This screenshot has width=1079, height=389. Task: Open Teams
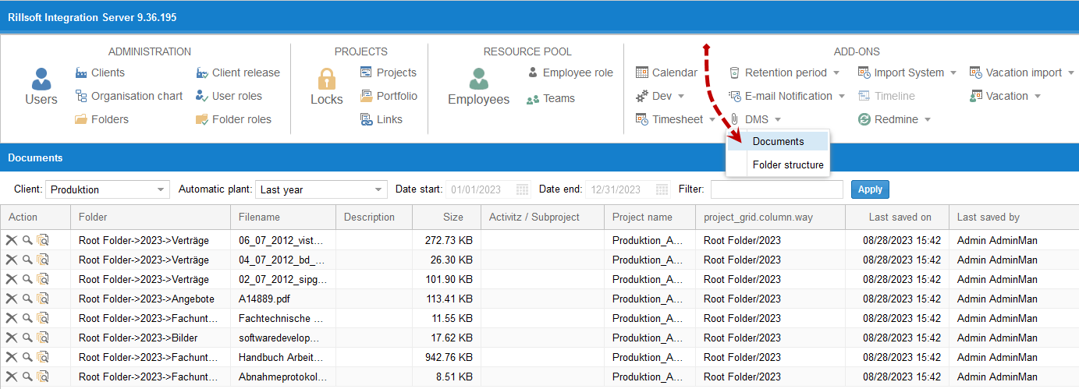point(551,99)
